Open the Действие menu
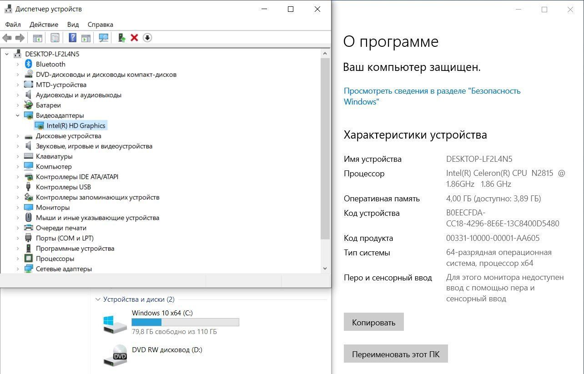This screenshot has height=374, width=584. (44, 25)
